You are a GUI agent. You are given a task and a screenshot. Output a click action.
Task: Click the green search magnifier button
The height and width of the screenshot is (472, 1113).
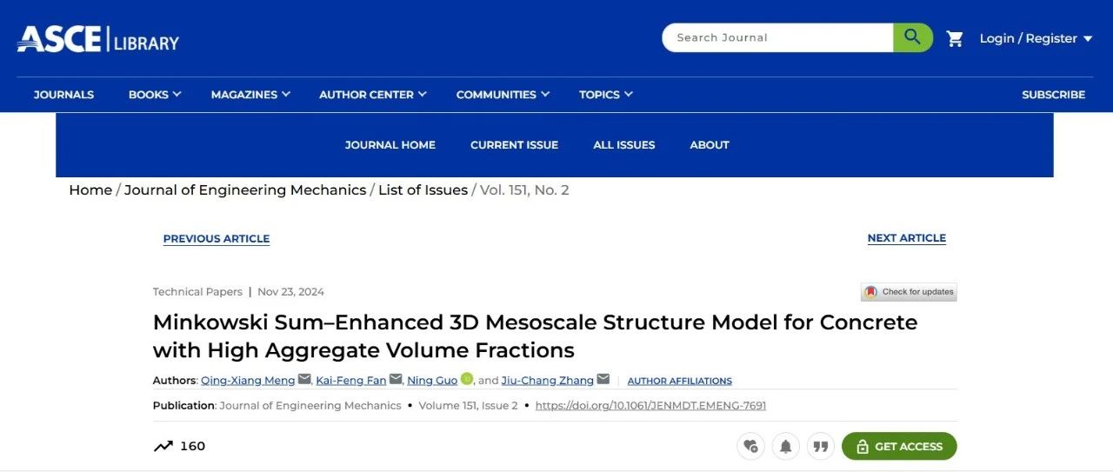(x=912, y=37)
